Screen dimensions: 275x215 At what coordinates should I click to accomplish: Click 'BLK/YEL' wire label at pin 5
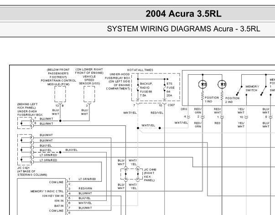(x=84, y=198)
